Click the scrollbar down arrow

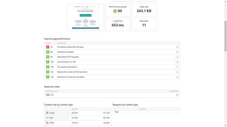click(x=226, y=126)
